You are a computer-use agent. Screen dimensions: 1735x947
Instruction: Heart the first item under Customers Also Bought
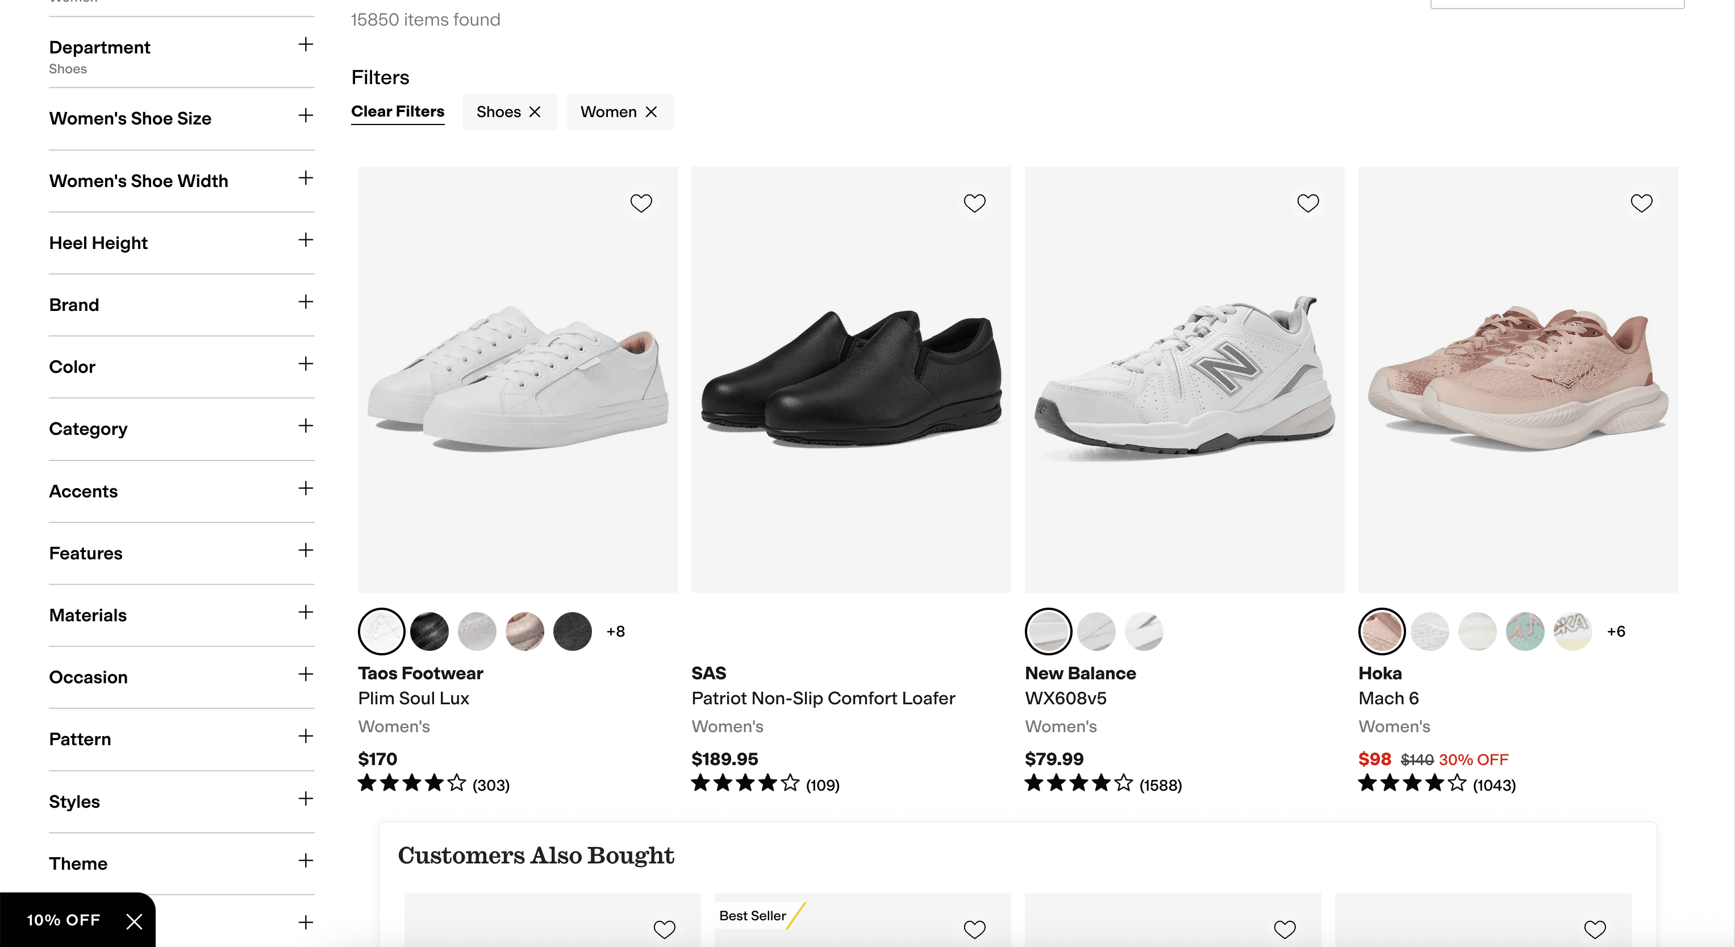664,929
